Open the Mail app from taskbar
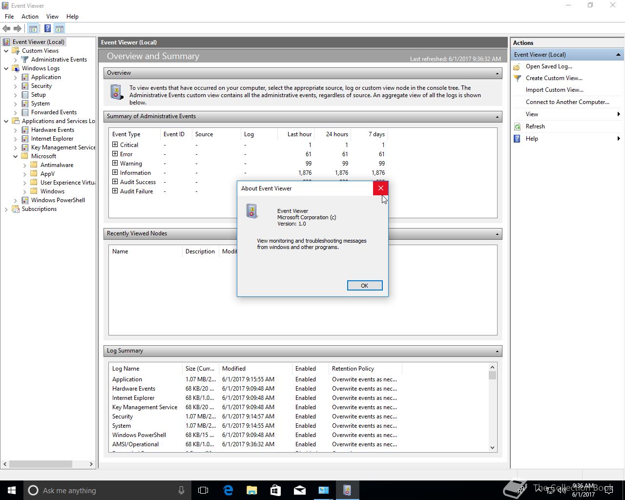 point(299,490)
